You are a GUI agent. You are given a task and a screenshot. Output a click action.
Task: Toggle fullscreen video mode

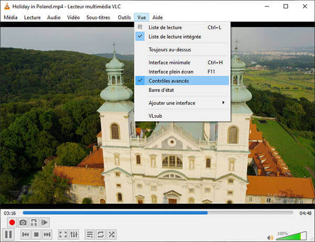pos(63,235)
